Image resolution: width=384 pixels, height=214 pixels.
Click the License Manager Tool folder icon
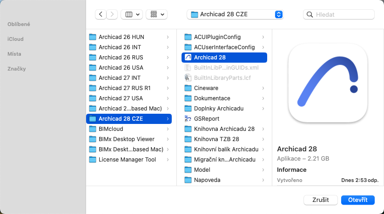pyautogui.click(x=92, y=160)
